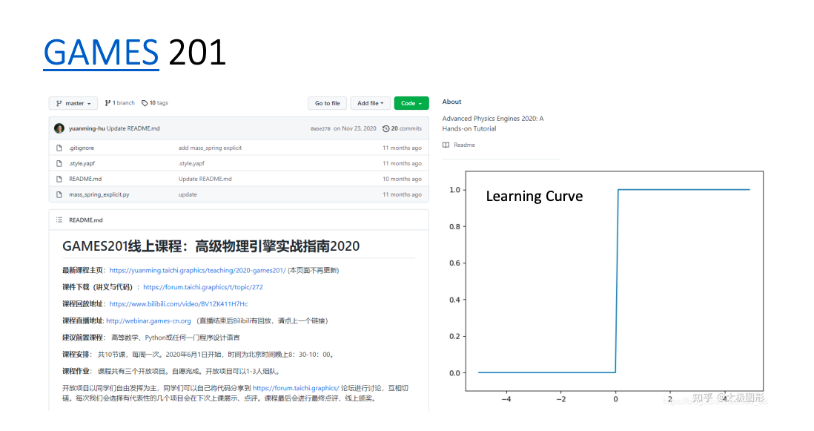Click the file icon beside README.md row
This screenshot has height=431, width=814.
(x=59, y=180)
